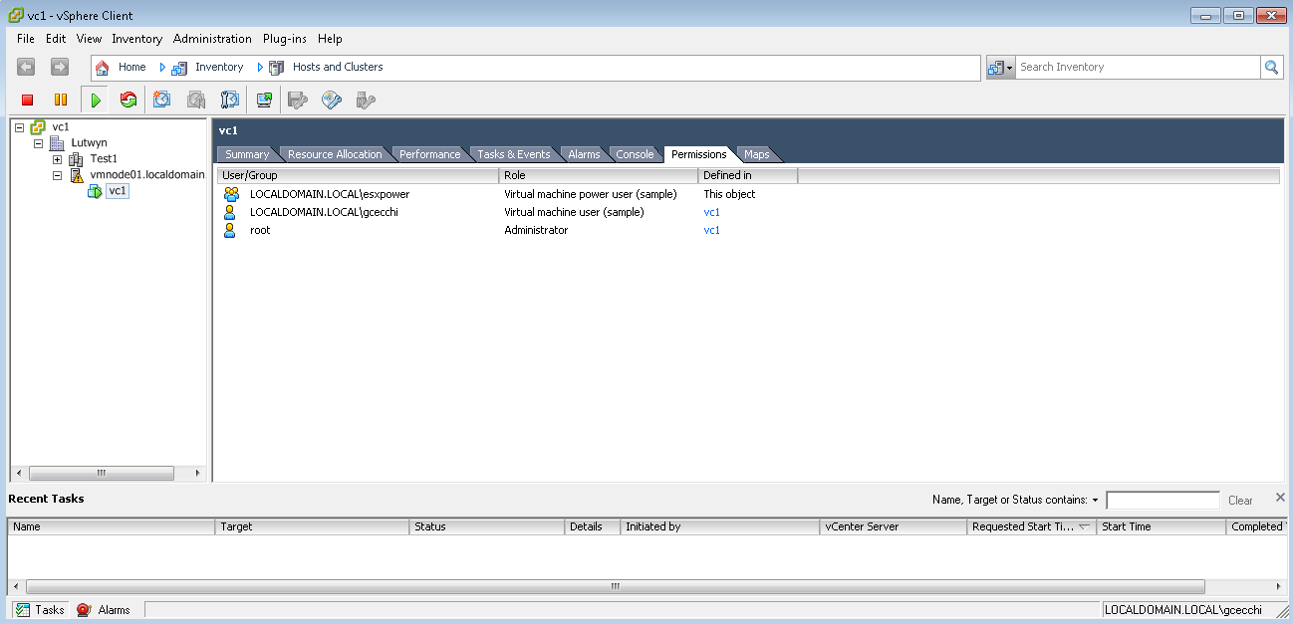Open the Inventory breadcrumb arrow dropdown
Image resolution: width=1293 pixels, height=624 pixels.
pyautogui.click(x=260, y=67)
